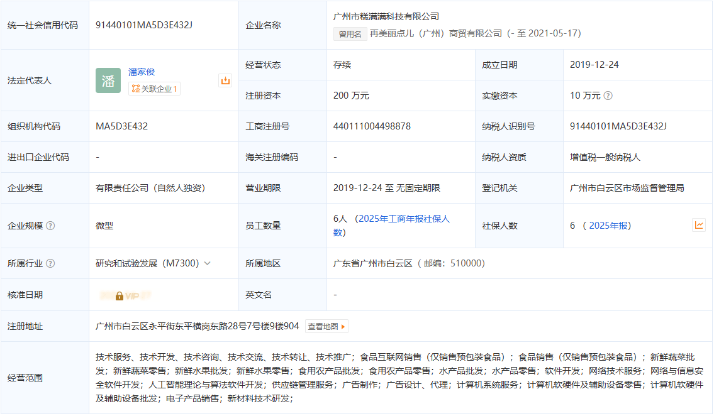
Task: Select taxpayer ID value in 纳税人识别号 row
Action: tap(618, 126)
